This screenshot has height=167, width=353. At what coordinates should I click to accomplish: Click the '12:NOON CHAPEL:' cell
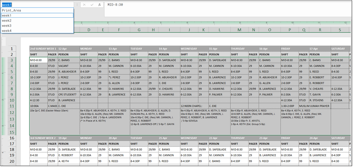[x=194, y=106]
